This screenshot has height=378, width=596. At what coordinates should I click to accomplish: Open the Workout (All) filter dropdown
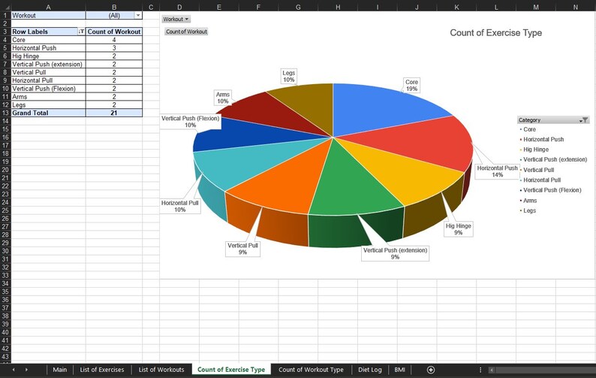138,15
